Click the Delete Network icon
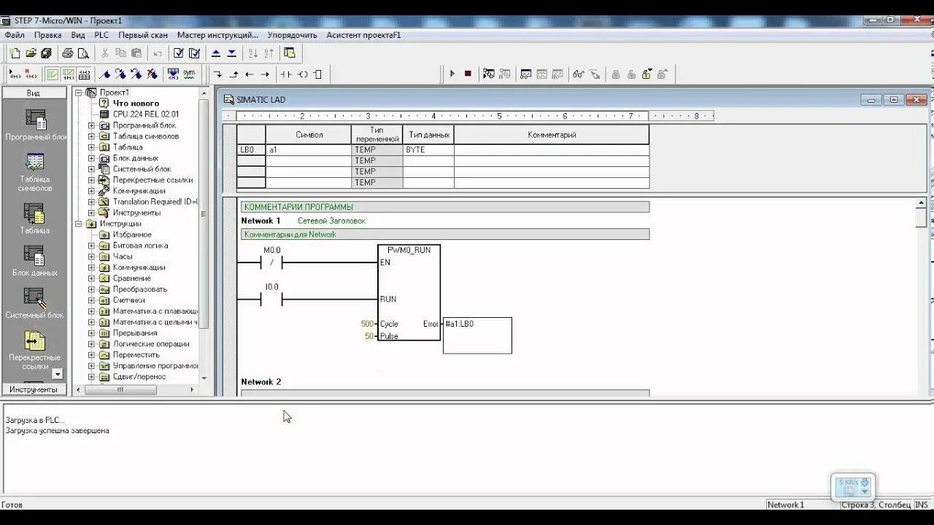Viewport: 934px width, 525px height. click(x=31, y=74)
